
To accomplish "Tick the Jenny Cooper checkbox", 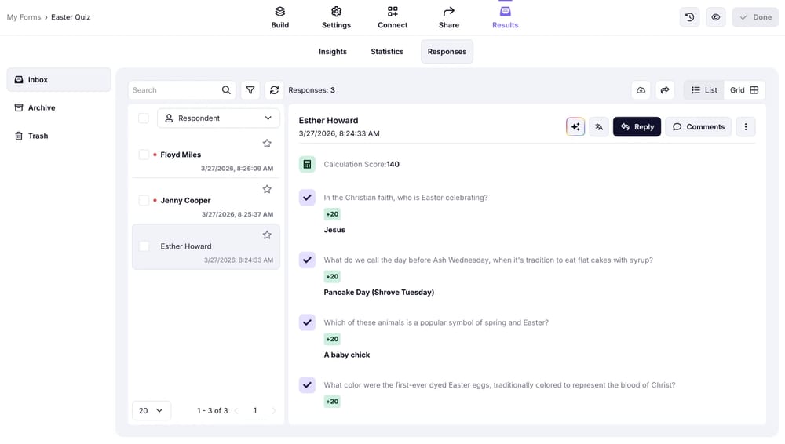I will pos(144,200).
